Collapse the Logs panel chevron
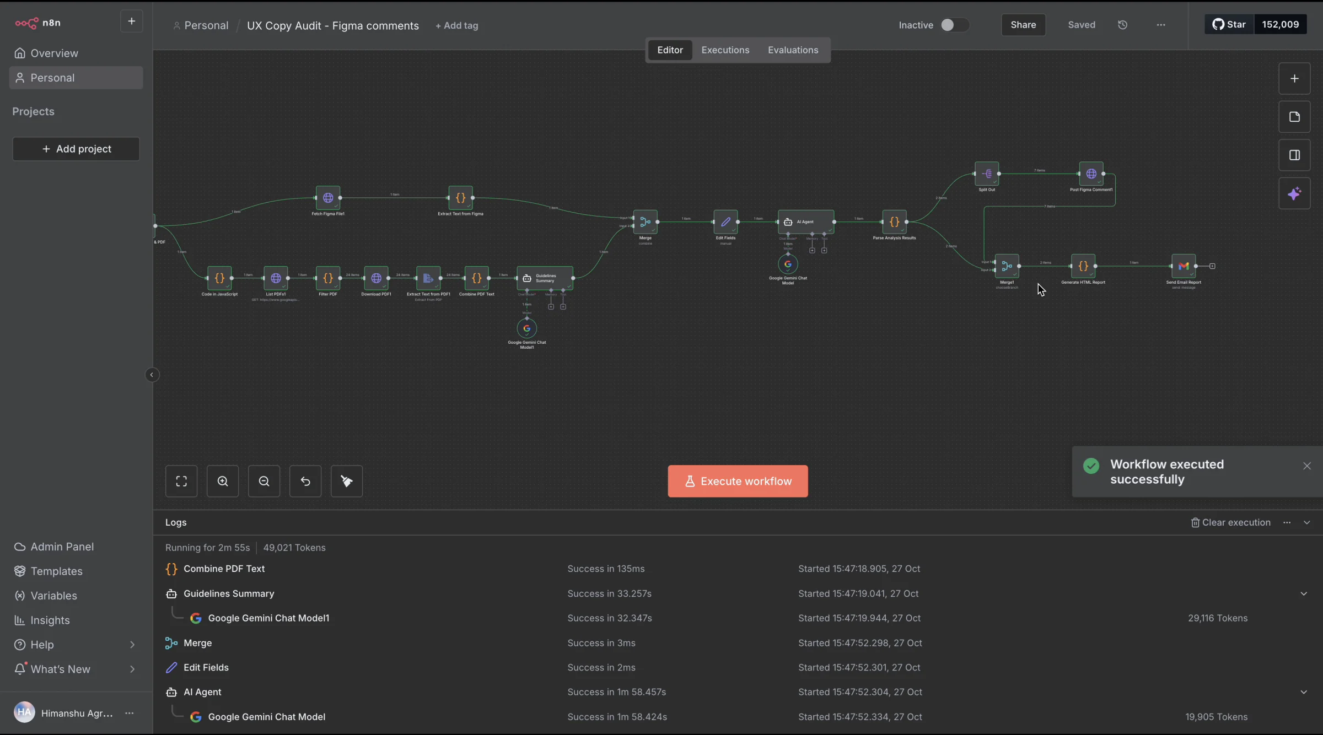This screenshot has height=735, width=1323. [1306, 522]
